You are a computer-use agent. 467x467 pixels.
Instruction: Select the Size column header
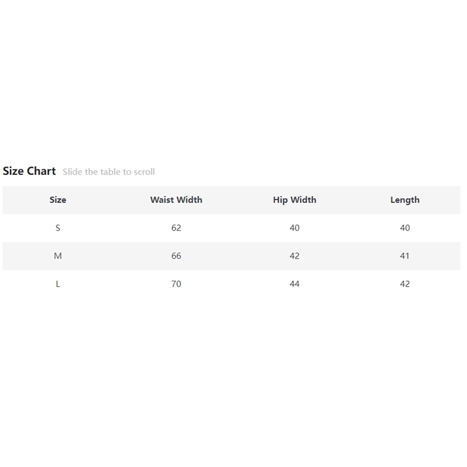tap(58, 200)
